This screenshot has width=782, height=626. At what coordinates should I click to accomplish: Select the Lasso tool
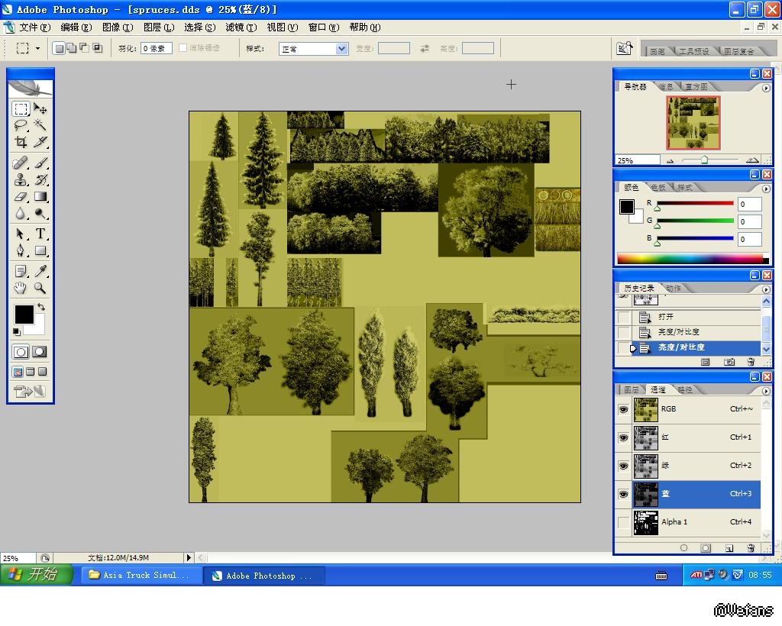[21, 125]
